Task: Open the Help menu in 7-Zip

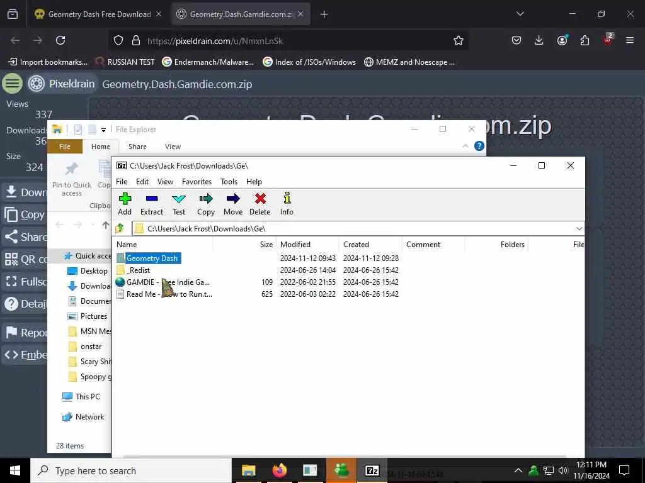Action: click(x=254, y=182)
